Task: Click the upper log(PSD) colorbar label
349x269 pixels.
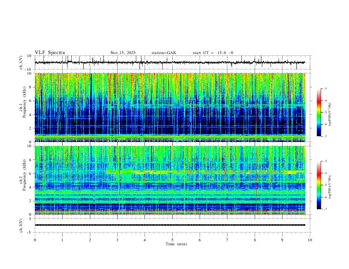Action: click(330, 114)
